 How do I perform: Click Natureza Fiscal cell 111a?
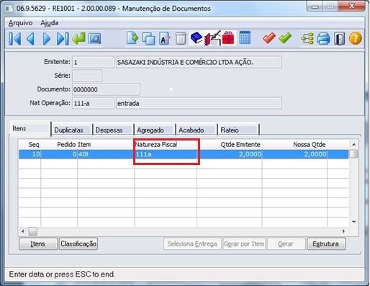[x=166, y=154]
